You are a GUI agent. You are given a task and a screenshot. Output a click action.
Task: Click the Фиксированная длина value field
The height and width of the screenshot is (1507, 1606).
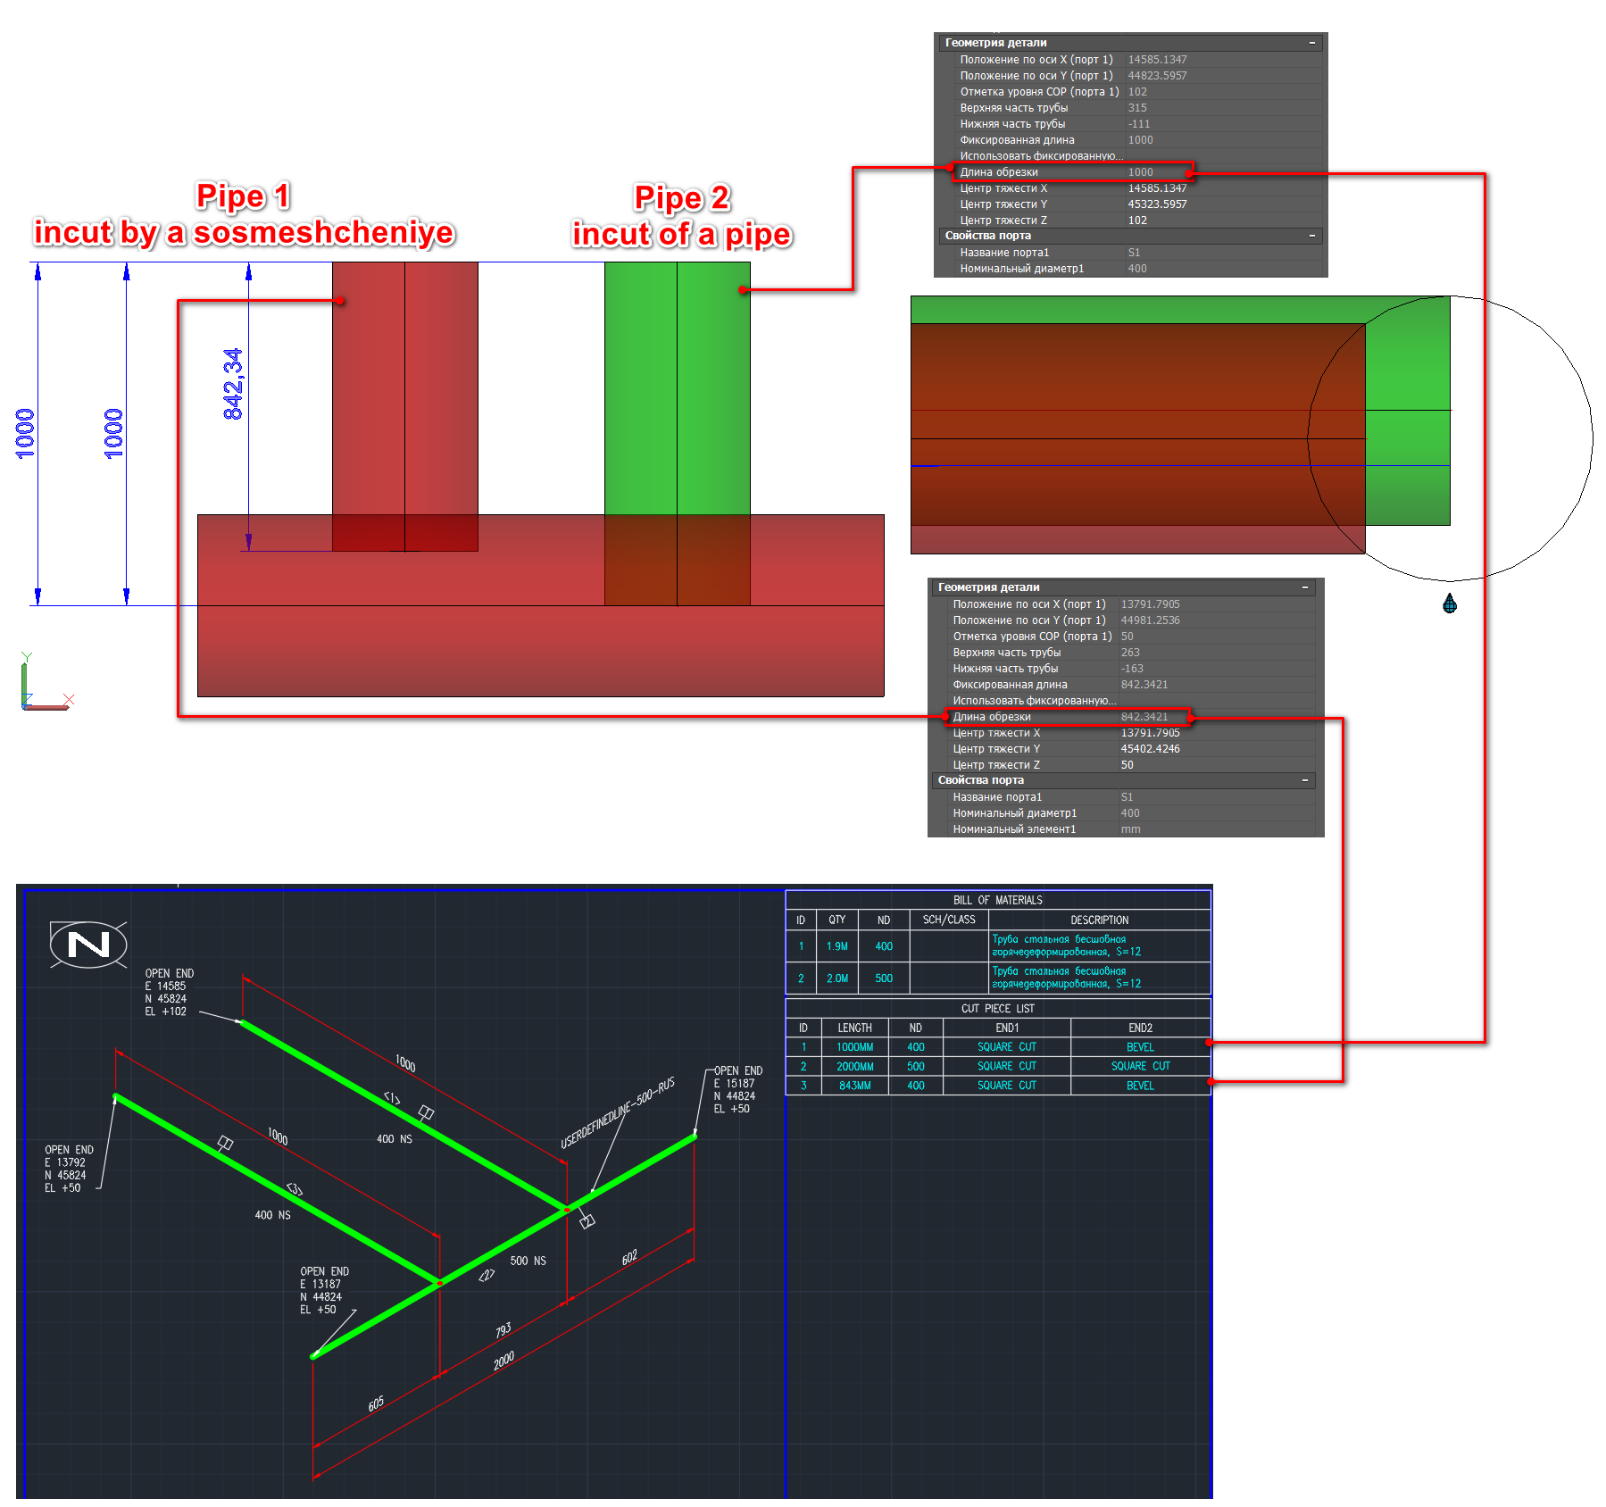click(1141, 140)
